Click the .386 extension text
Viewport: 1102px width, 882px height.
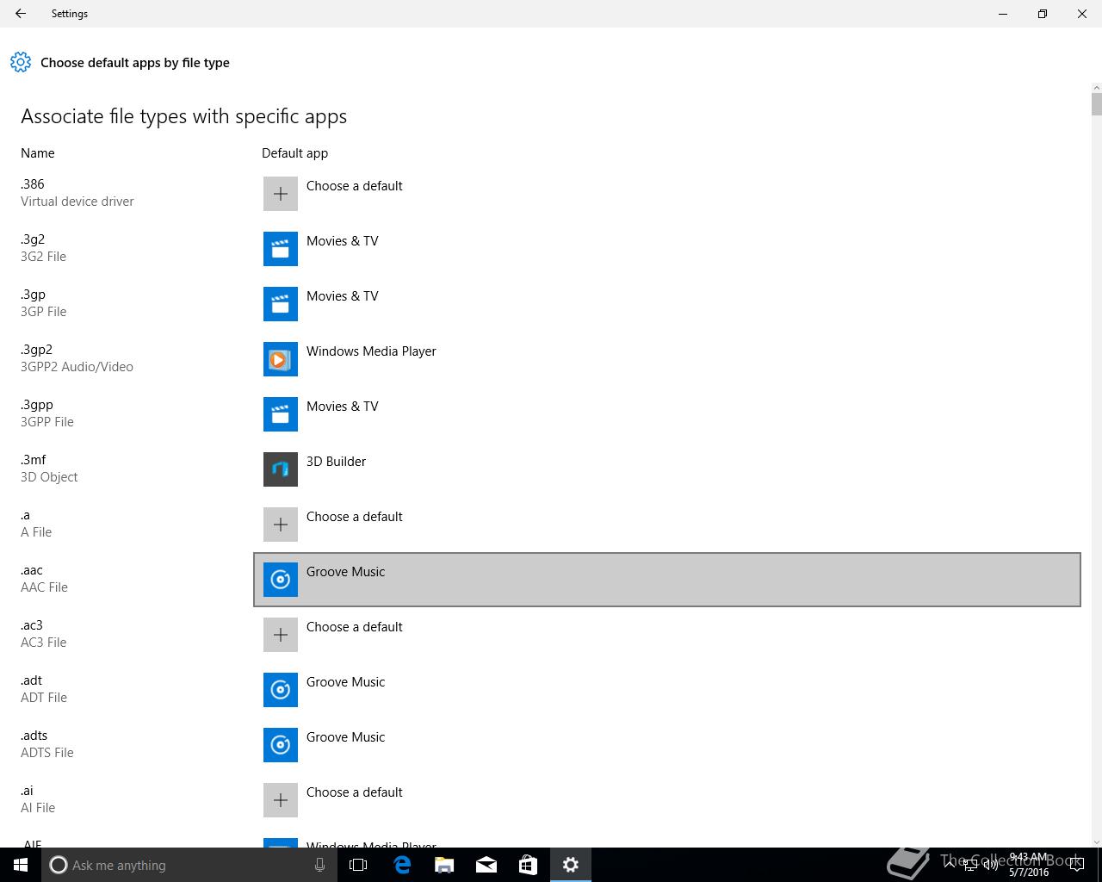click(x=33, y=184)
